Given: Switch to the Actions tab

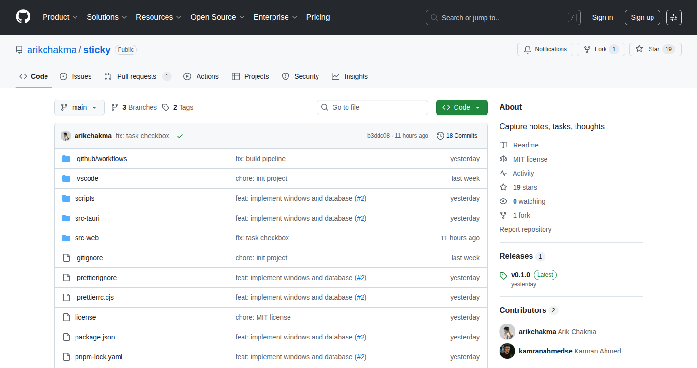Looking at the screenshot, I should [x=201, y=76].
